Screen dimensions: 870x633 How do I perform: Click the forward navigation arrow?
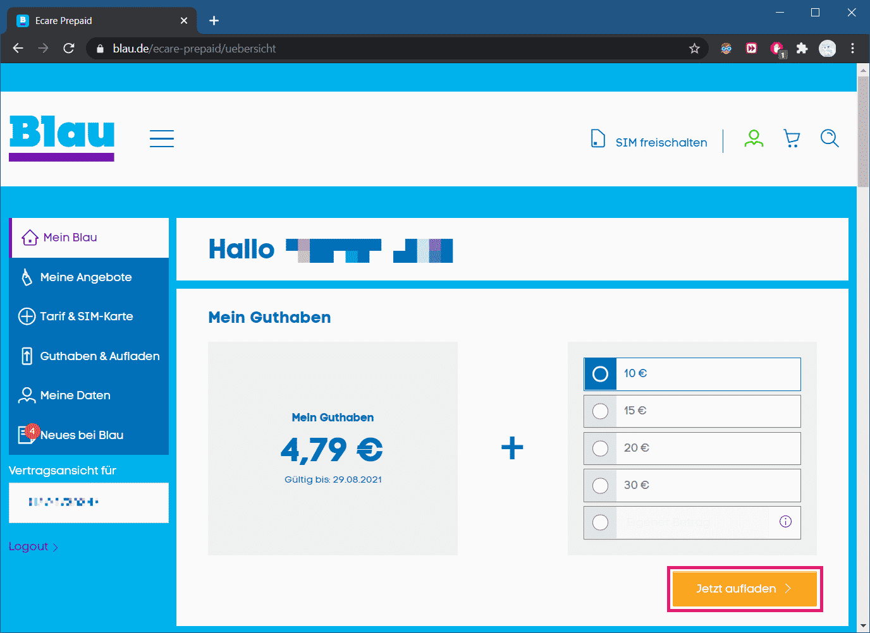click(x=43, y=49)
